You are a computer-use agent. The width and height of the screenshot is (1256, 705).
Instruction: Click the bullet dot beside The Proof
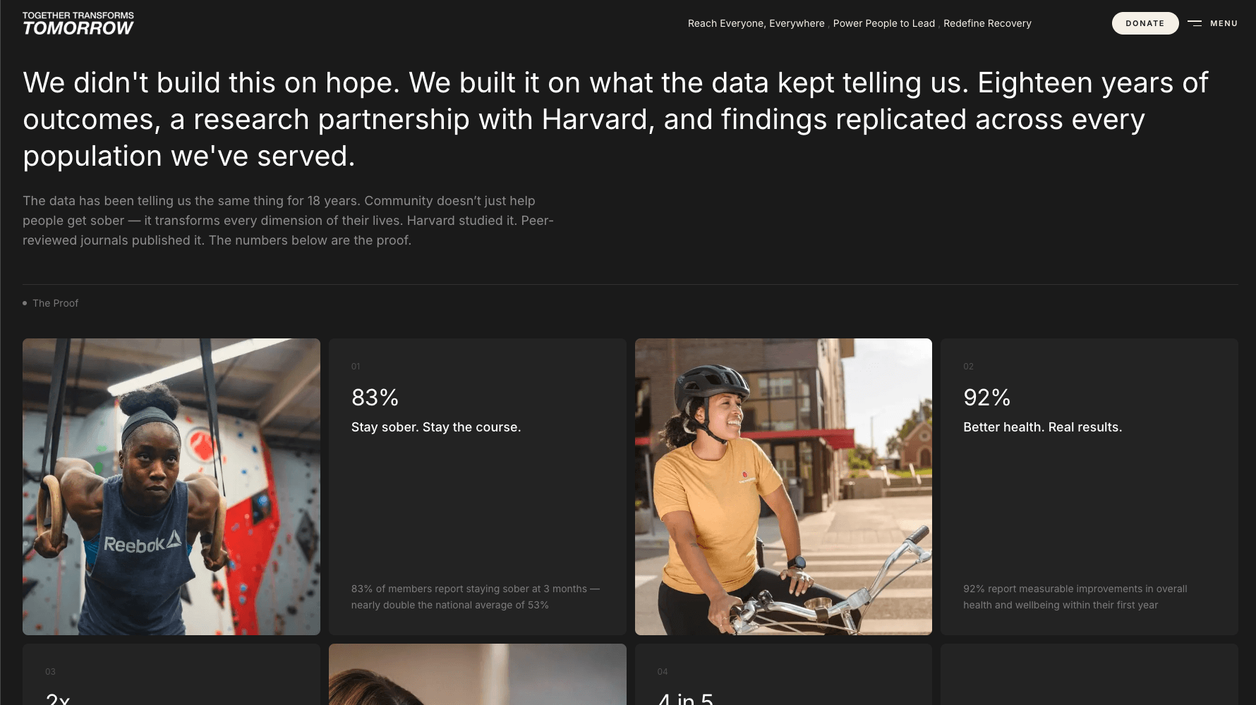(25, 303)
